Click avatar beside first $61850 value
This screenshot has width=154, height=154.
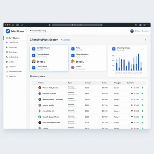point(34,61)
